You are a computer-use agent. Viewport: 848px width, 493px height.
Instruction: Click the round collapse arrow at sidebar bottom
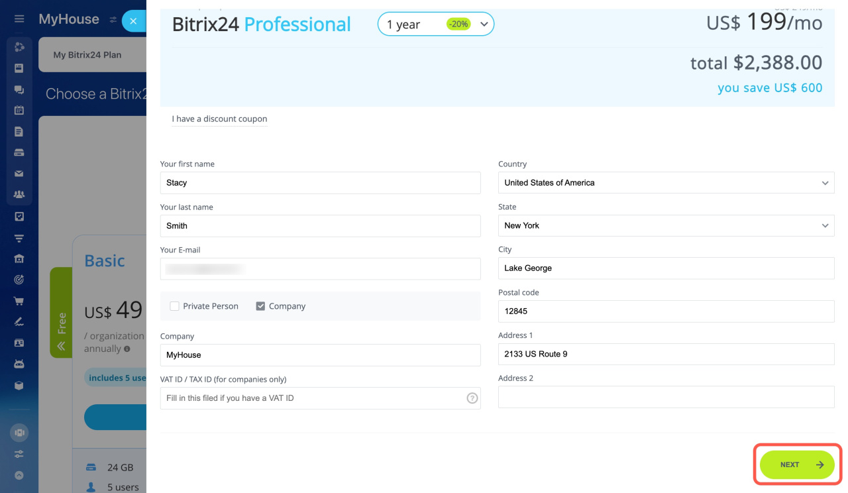(x=19, y=475)
